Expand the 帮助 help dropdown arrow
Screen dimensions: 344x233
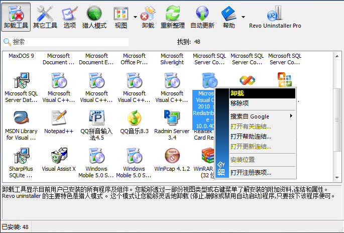(x=243, y=17)
